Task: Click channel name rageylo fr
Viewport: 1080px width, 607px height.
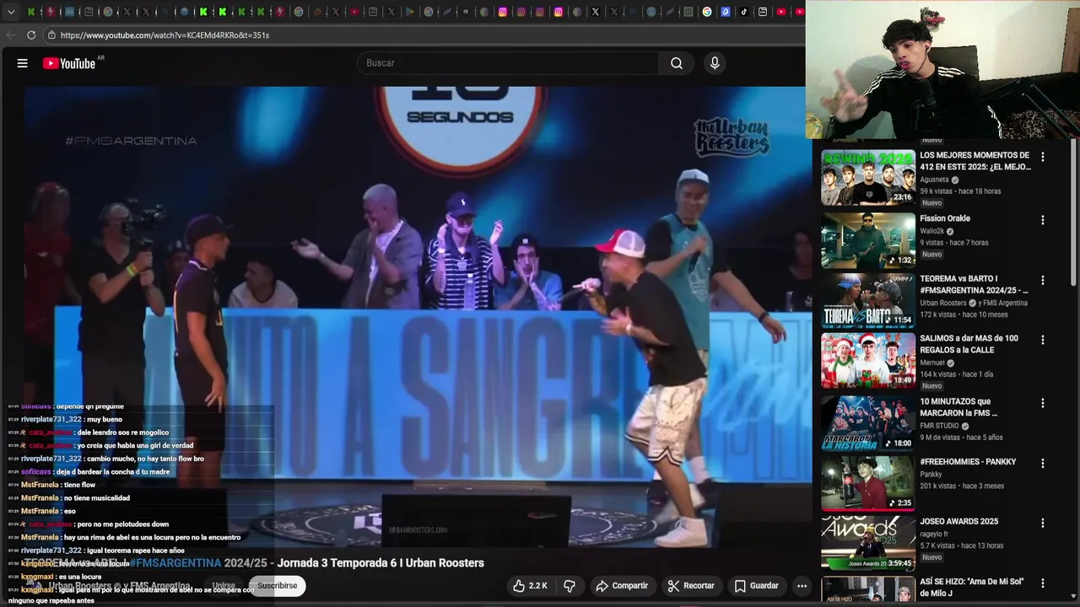Action: pyautogui.click(x=934, y=534)
